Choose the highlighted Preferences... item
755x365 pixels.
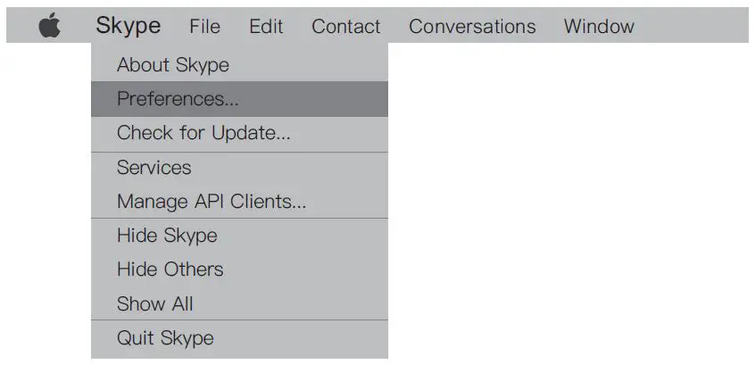(x=178, y=99)
